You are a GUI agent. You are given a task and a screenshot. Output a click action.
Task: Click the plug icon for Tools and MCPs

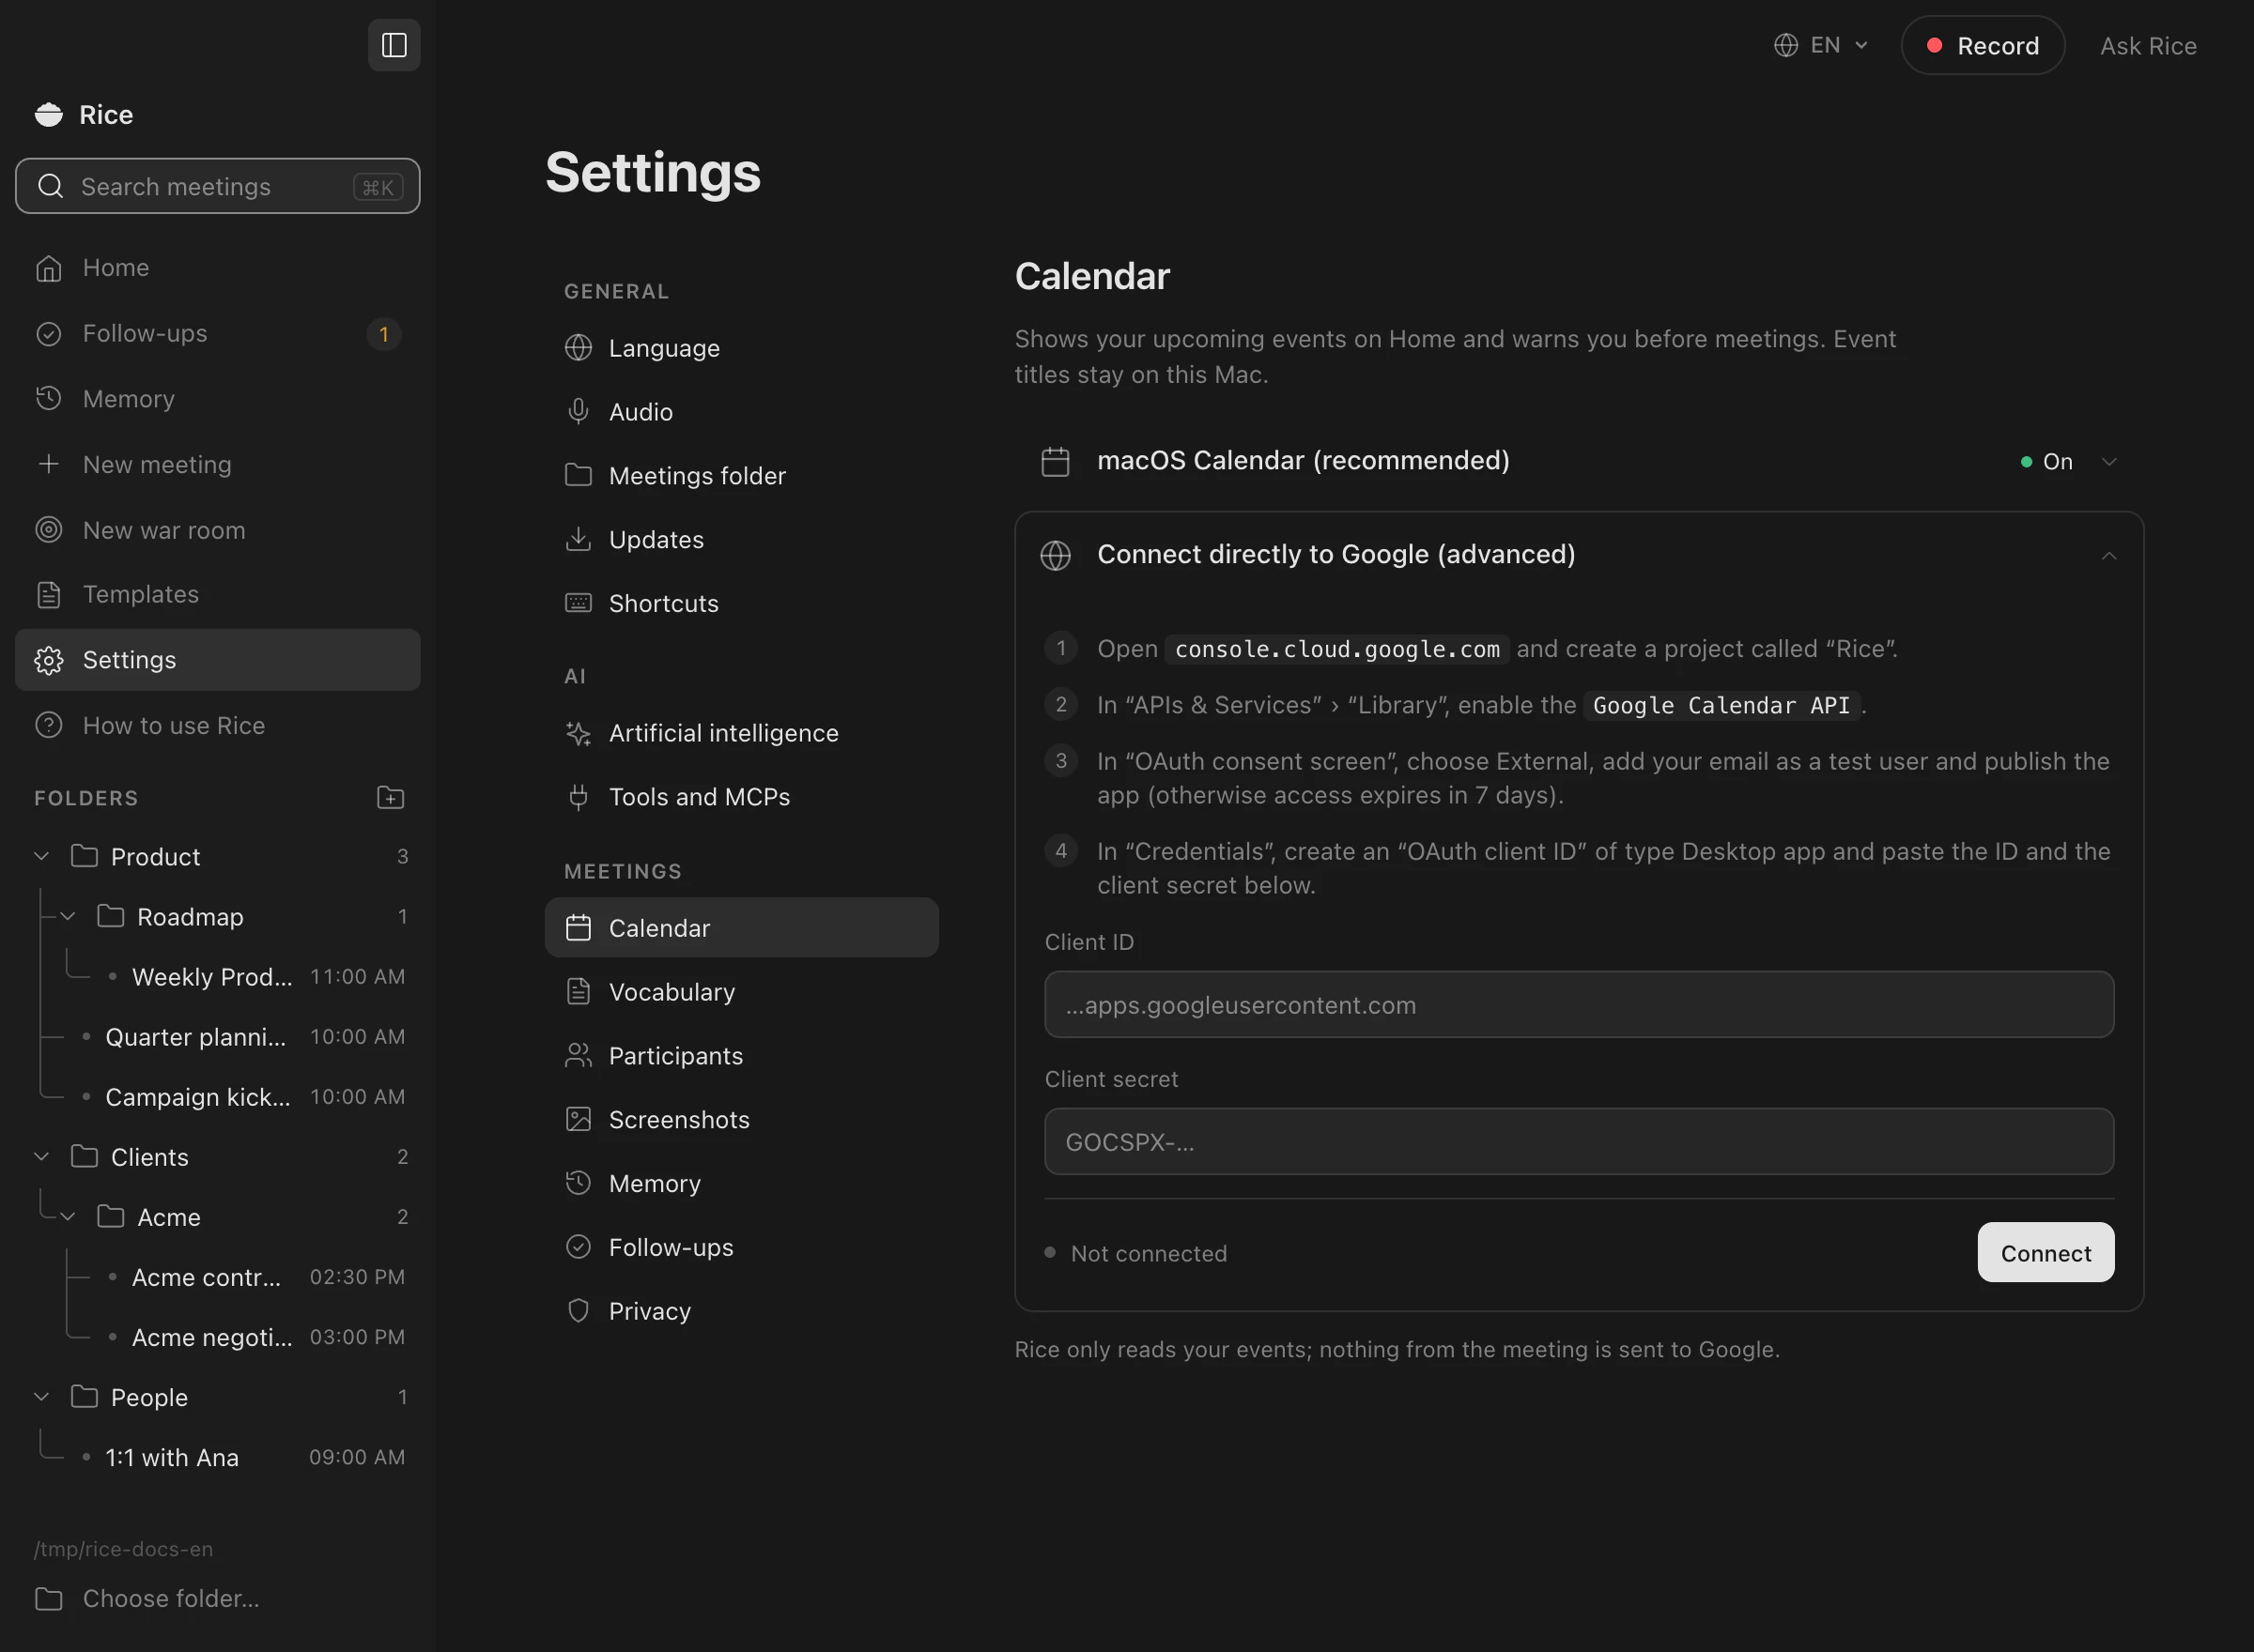[579, 797]
